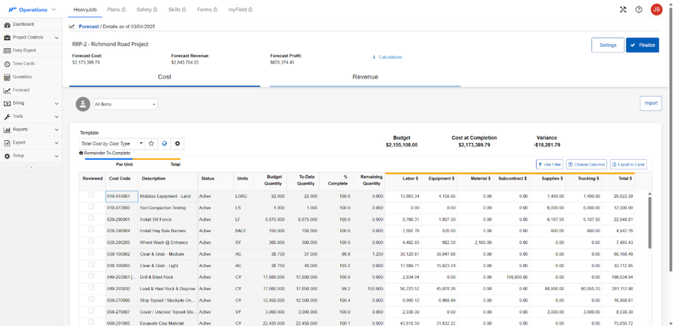Collapse the sidebar with the arrow icon
674x327 pixels.
click(30, 166)
